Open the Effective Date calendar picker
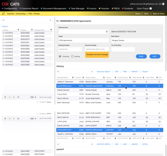 pos(107,32)
